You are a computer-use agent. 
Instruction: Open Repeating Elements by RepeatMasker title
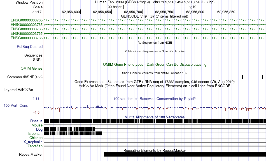tap(155, 150)
